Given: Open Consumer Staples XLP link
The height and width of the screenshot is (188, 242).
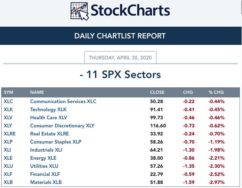Looking at the screenshot, I should click(x=56, y=142).
